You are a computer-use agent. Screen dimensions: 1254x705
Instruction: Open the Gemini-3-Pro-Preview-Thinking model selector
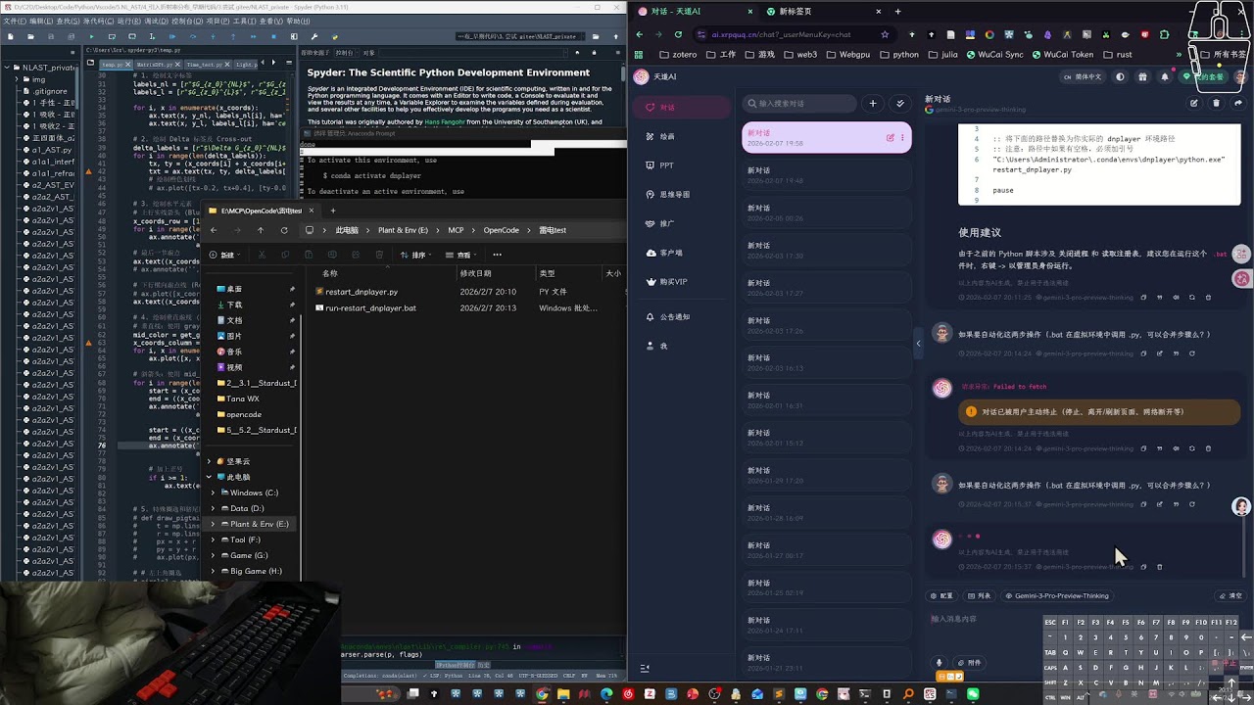click(x=1056, y=595)
